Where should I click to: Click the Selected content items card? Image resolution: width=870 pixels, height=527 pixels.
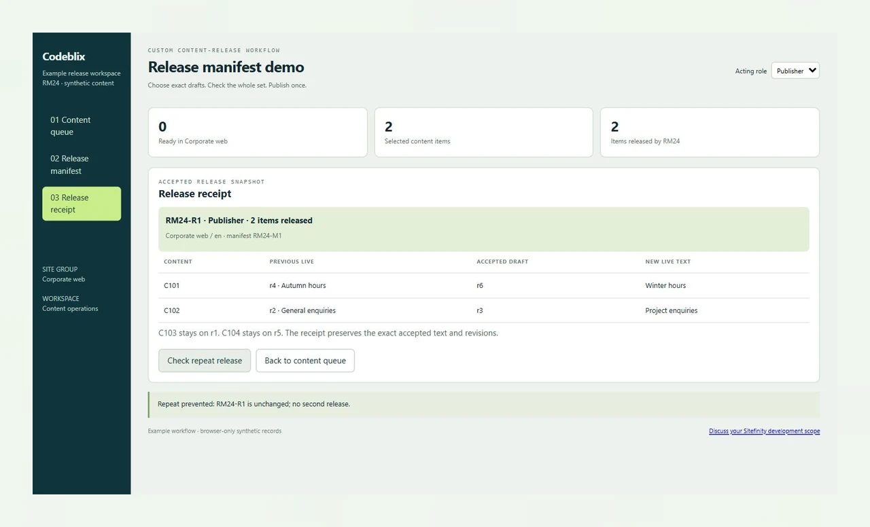pyautogui.click(x=483, y=132)
